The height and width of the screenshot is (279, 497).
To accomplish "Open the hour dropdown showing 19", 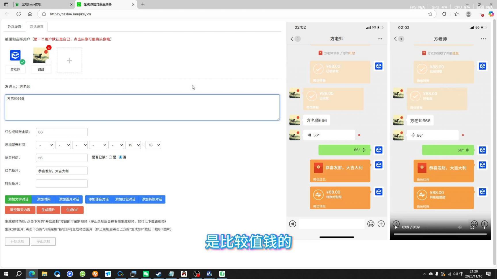I will (133, 145).
